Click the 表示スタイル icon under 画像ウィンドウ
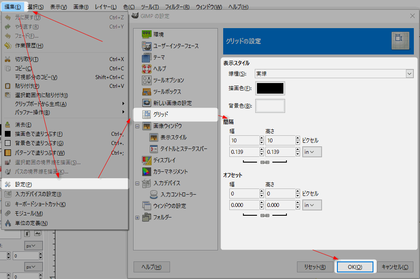This screenshot has height=279, width=420. (154, 138)
